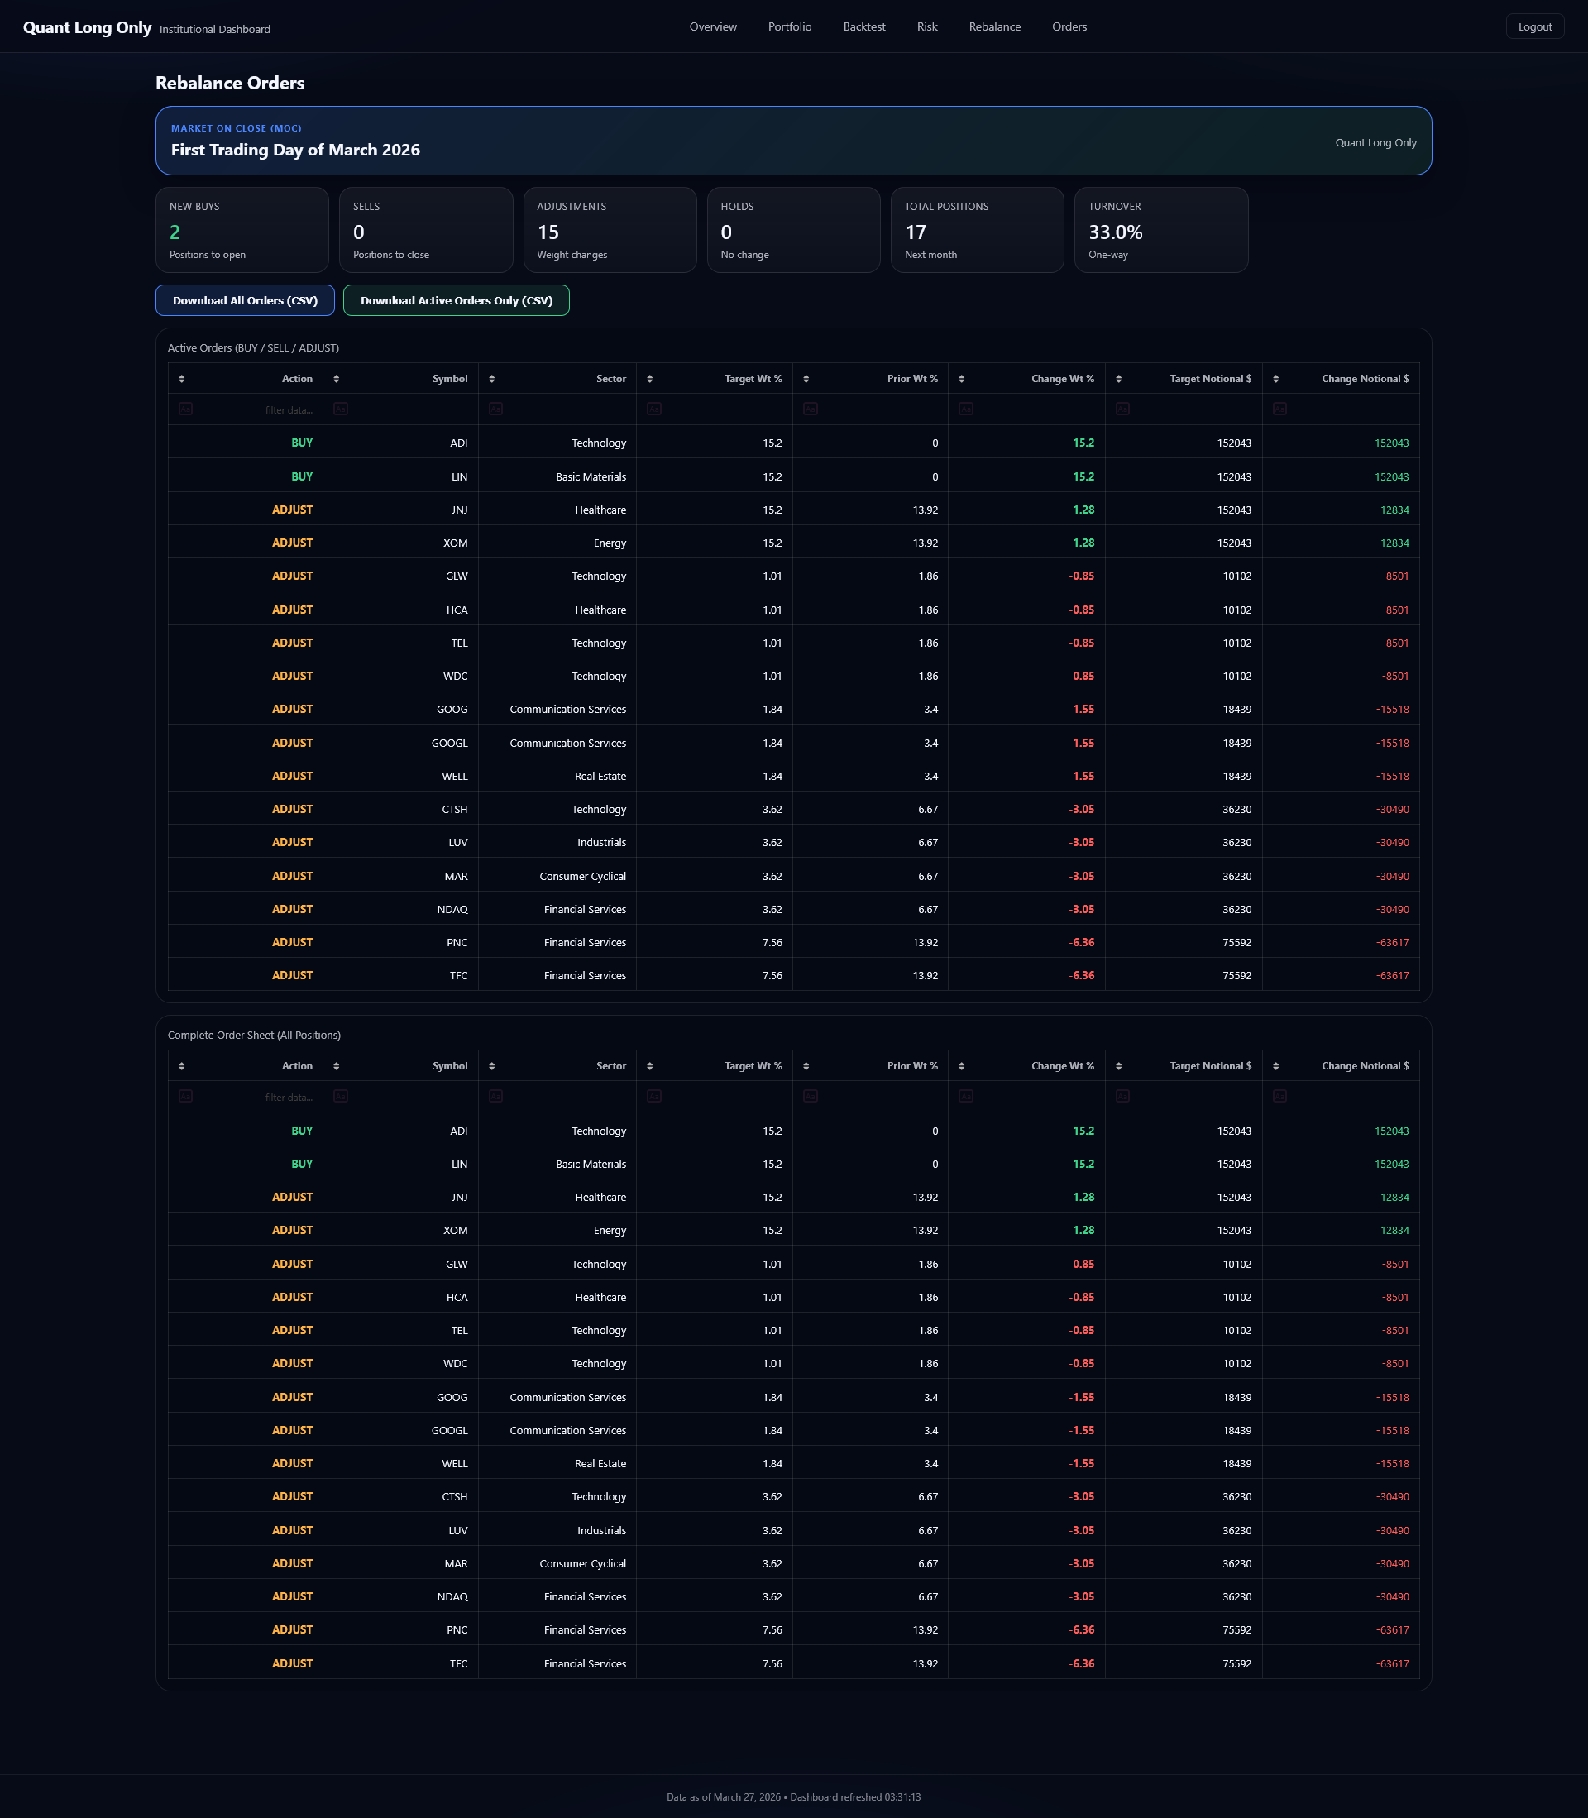Select the New Buys summary card

click(242, 229)
